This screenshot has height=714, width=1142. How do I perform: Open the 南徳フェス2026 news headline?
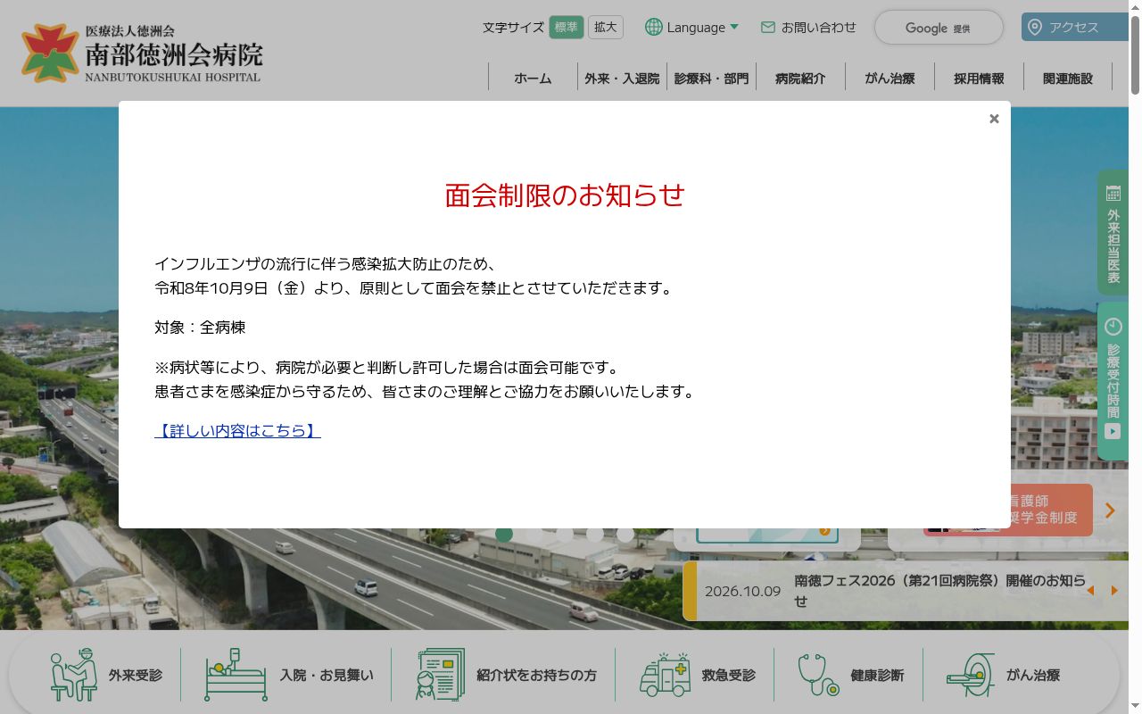point(939,591)
